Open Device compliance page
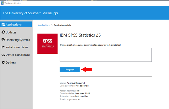This screenshot has height=109, width=169. click(16, 55)
